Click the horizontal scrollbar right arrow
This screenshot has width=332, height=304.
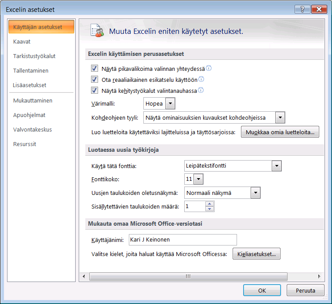(x=319, y=276)
